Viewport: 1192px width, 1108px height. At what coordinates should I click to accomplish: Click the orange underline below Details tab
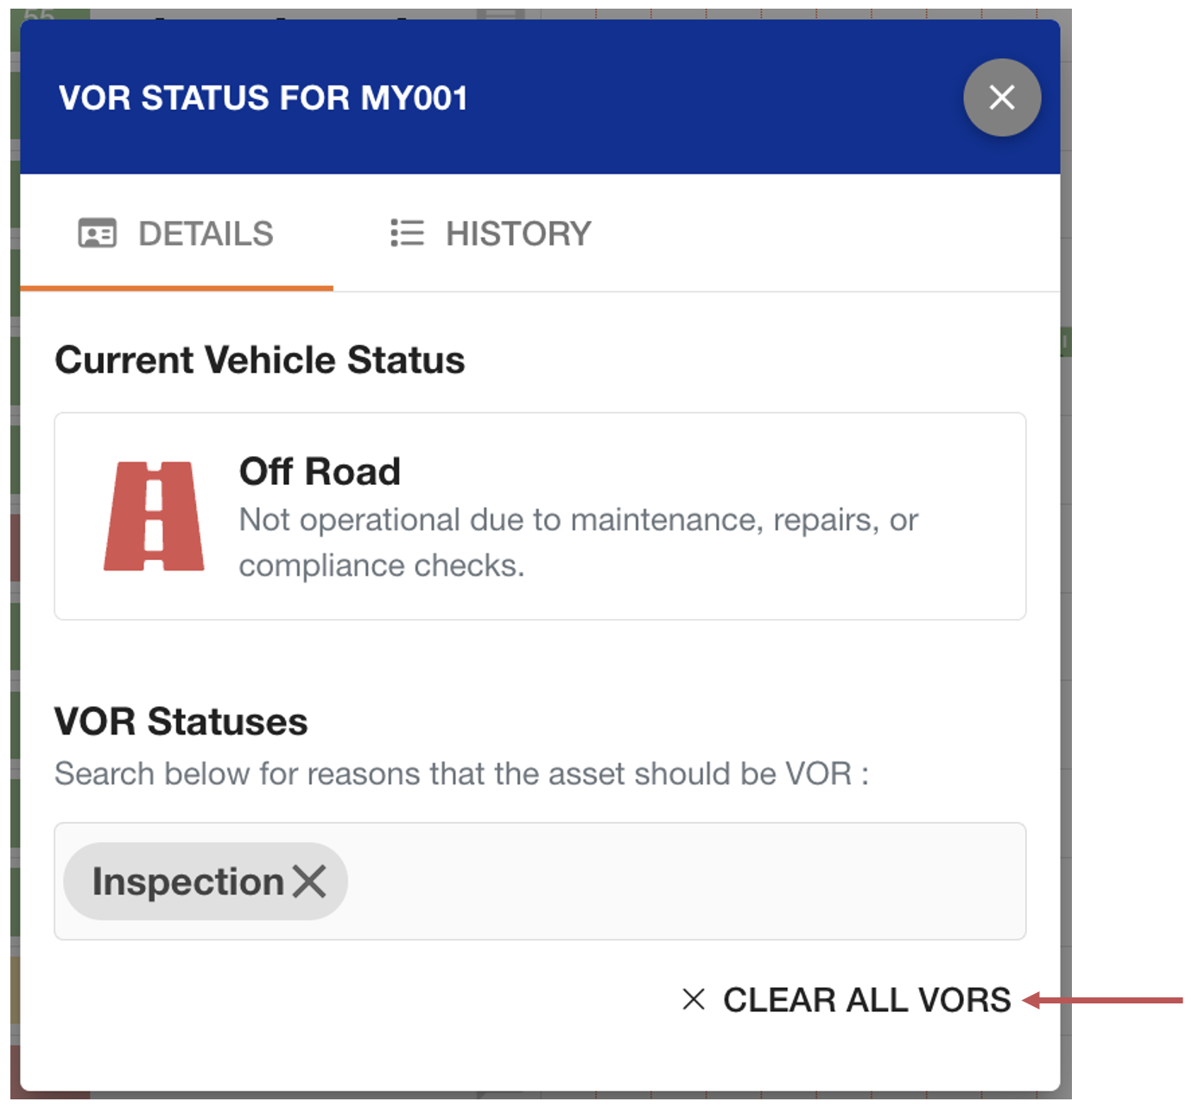click(176, 288)
